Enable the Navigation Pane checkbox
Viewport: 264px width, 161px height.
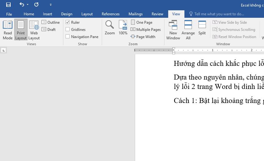(67, 37)
